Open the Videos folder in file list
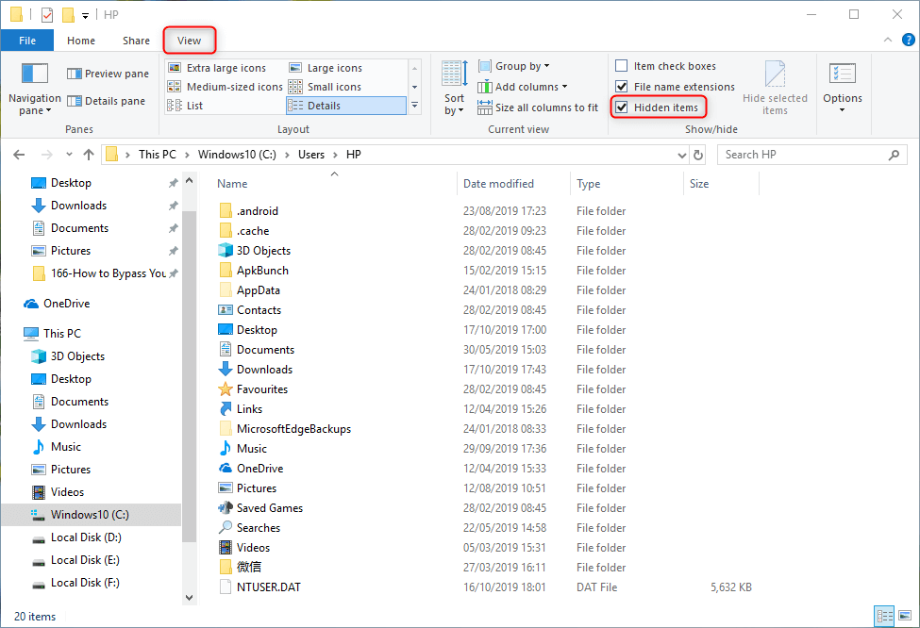This screenshot has width=920, height=628. click(x=244, y=548)
